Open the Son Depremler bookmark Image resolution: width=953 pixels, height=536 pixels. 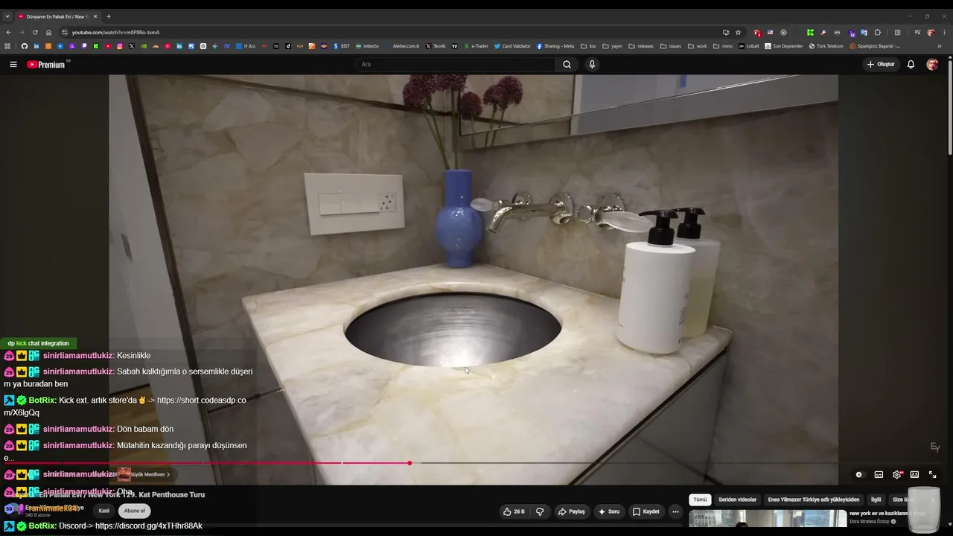tap(784, 46)
